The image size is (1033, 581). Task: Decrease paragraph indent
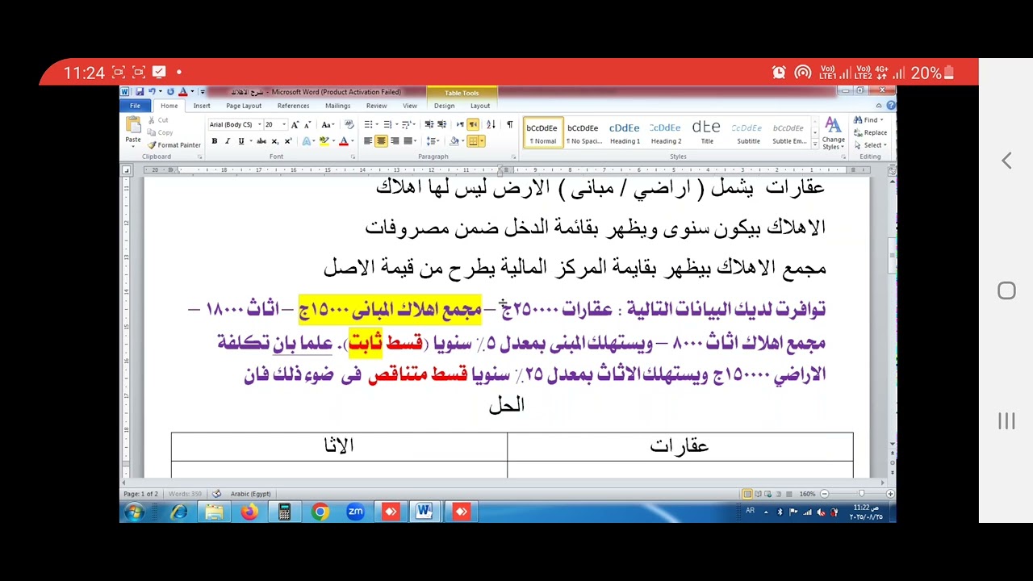point(429,124)
